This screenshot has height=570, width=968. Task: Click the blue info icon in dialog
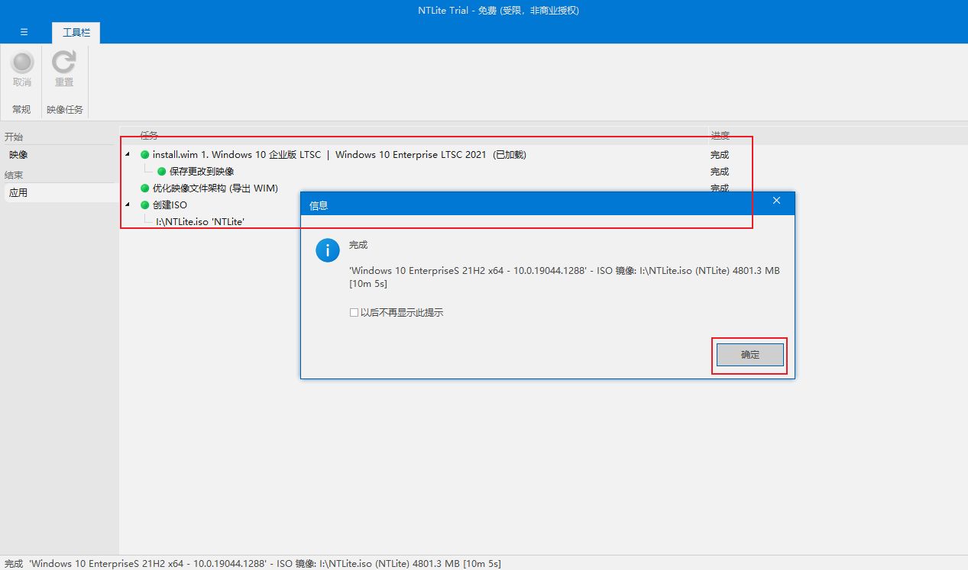click(x=328, y=250)
